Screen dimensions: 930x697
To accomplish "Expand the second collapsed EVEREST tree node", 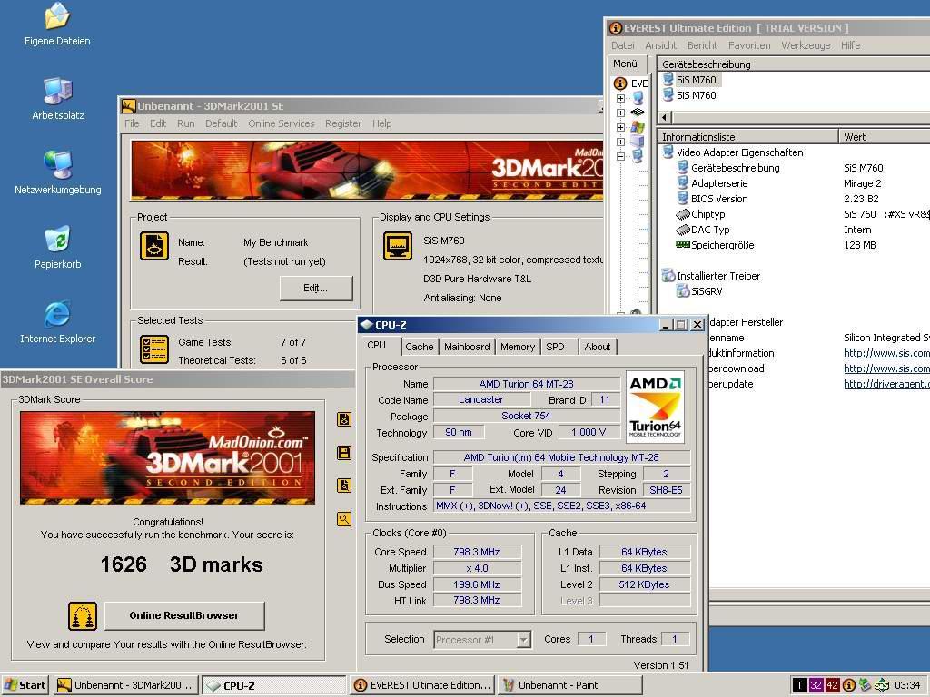I will 620,113.
